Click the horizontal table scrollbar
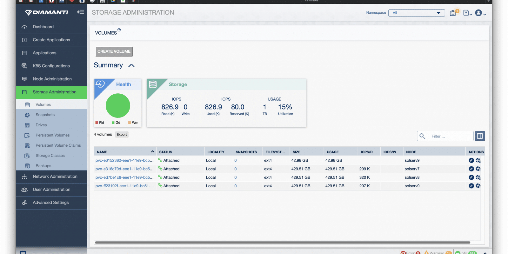Viewport: 508px width, 254px height. pos(283,243)
